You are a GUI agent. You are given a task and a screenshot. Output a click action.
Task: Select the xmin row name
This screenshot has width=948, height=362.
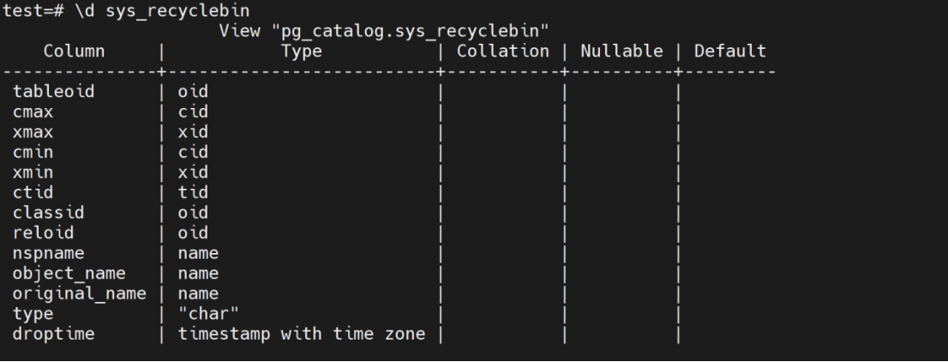tap(31, 172)
